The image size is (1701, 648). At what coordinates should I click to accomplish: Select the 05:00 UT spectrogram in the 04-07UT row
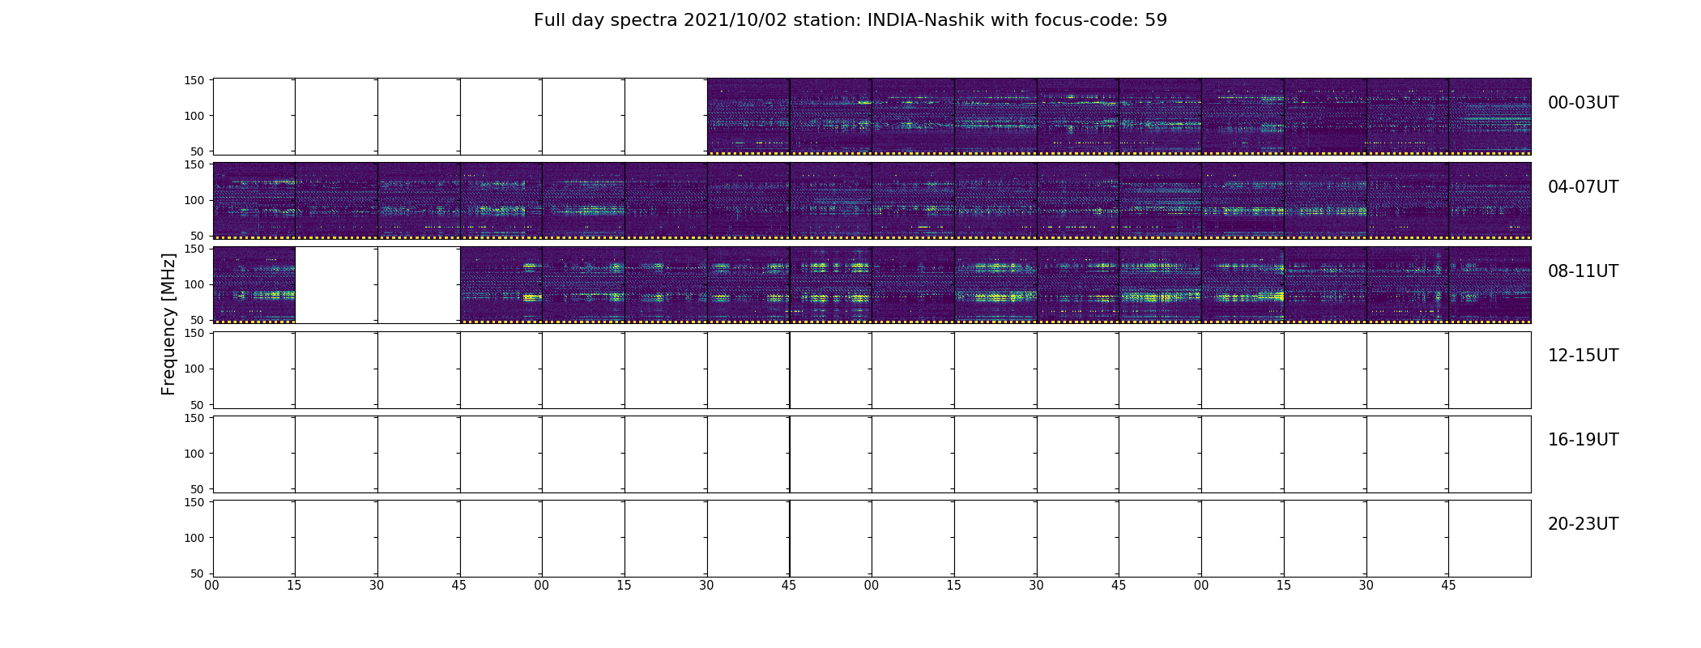tap(583, 201)
